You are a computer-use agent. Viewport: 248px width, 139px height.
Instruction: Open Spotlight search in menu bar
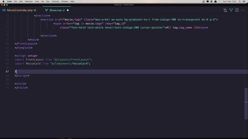pos(239,2)
